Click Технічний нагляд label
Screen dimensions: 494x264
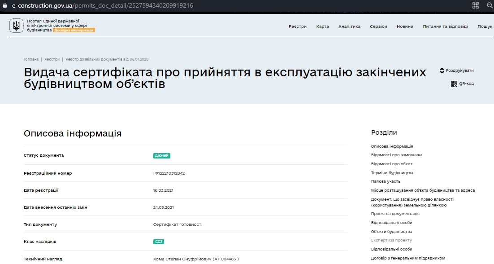43,259
